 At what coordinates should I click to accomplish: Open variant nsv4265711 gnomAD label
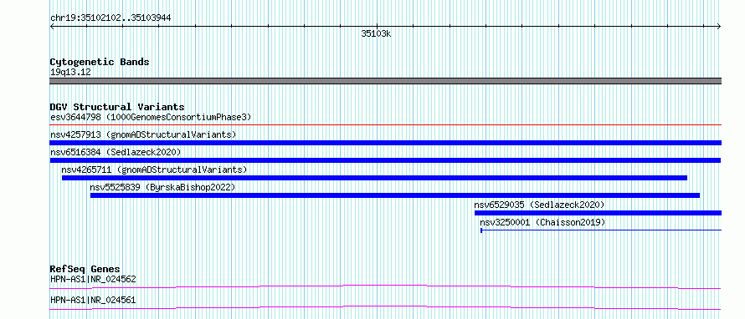pyautogui.click(x=154, y=170)
